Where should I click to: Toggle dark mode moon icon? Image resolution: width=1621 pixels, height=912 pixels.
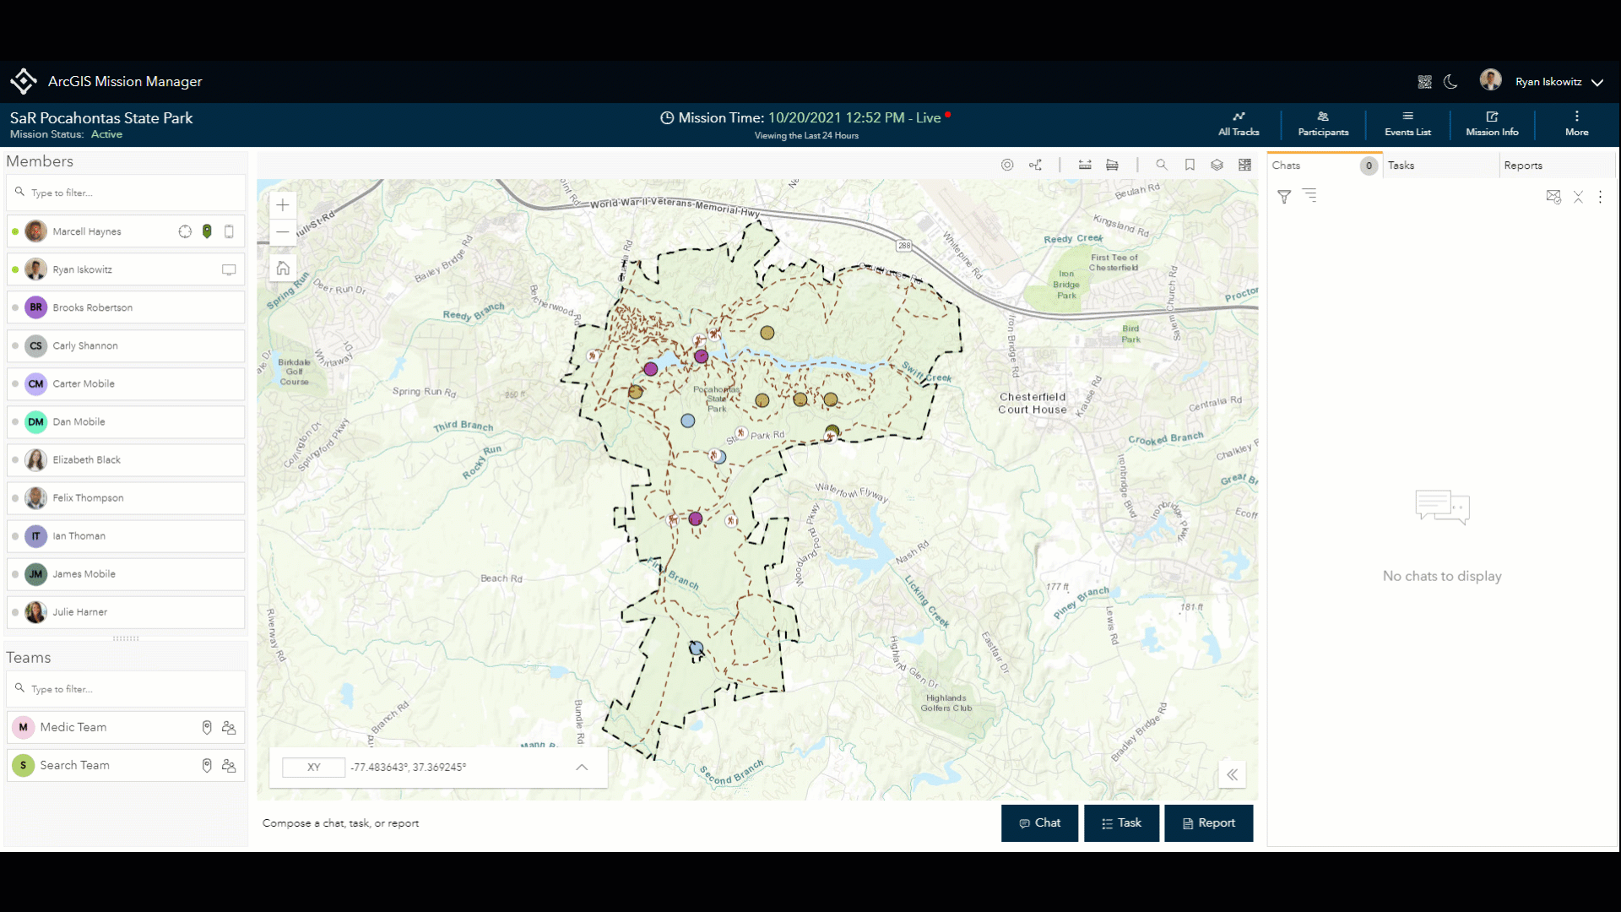pyautogui.click(x=1450, y=82)
